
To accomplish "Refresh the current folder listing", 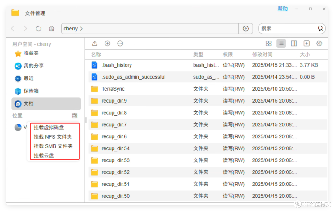I will pyautogui.click(x=38, y=29).
